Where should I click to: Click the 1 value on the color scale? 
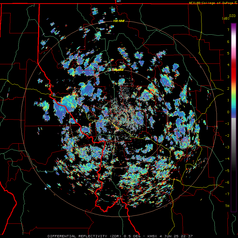[228, 100]
